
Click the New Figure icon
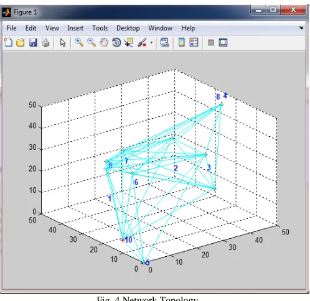coord(8,42)
